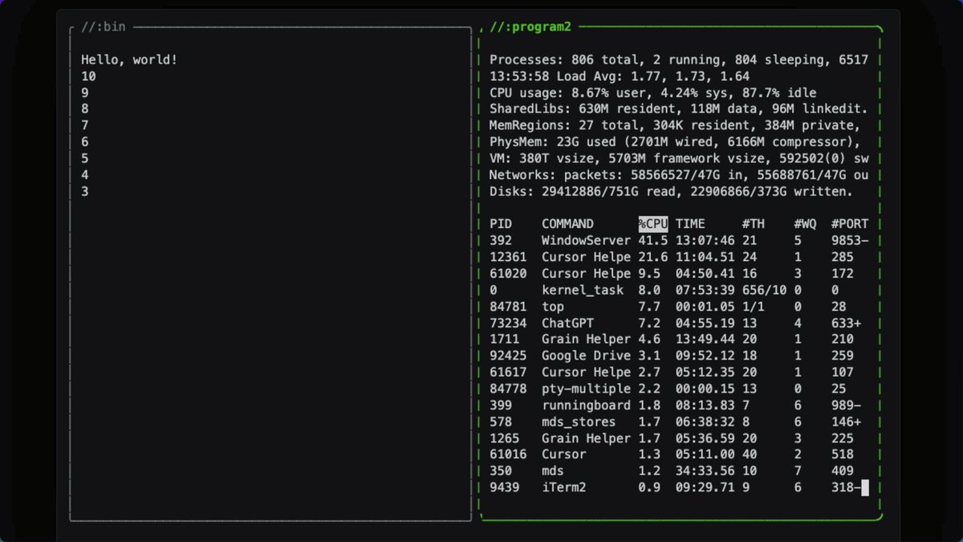Click the 656/10 thread count

764,290
